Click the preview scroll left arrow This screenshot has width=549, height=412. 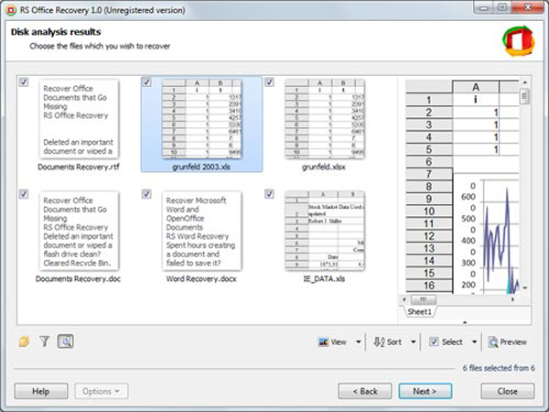(404, 299)
